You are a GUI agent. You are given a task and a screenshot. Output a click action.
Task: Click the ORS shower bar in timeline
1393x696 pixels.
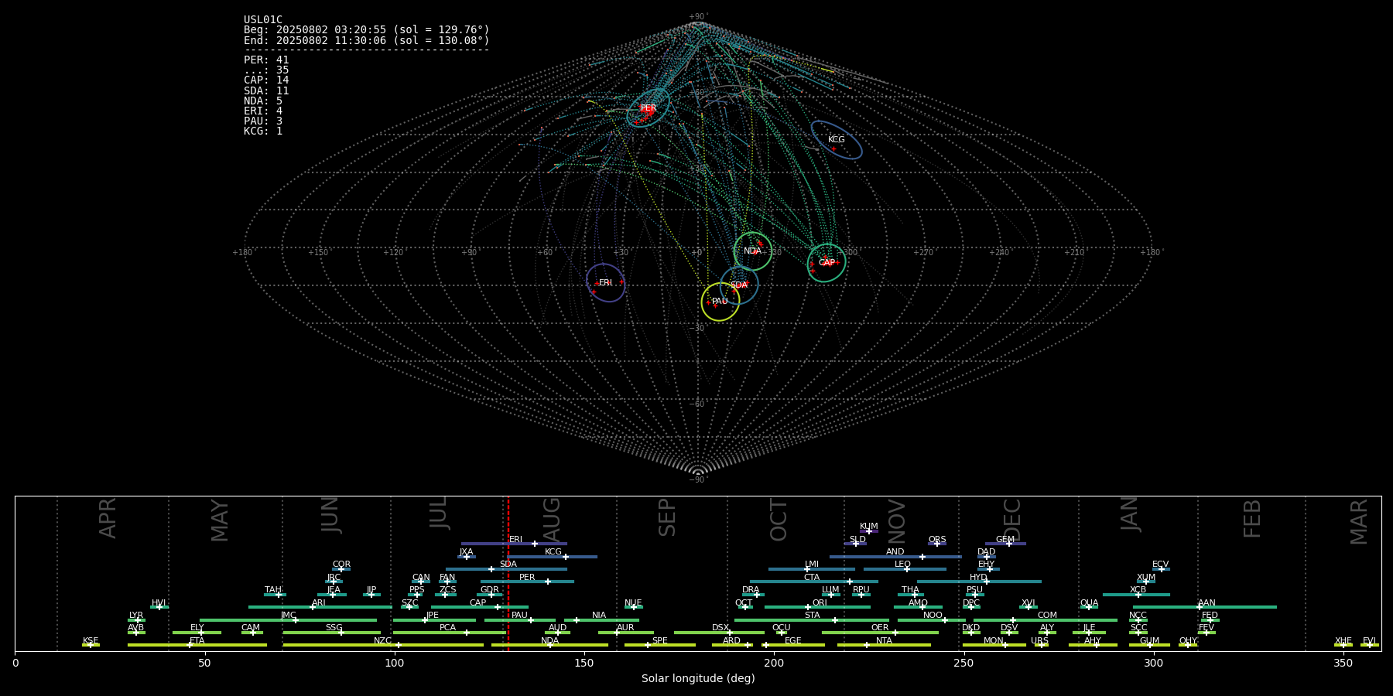(937, 544)
